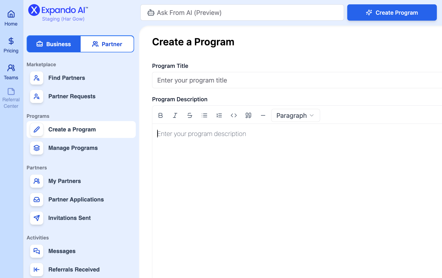Click the Partner Requests icon
The height and width of the screenshot is (278, 442).
37,96
